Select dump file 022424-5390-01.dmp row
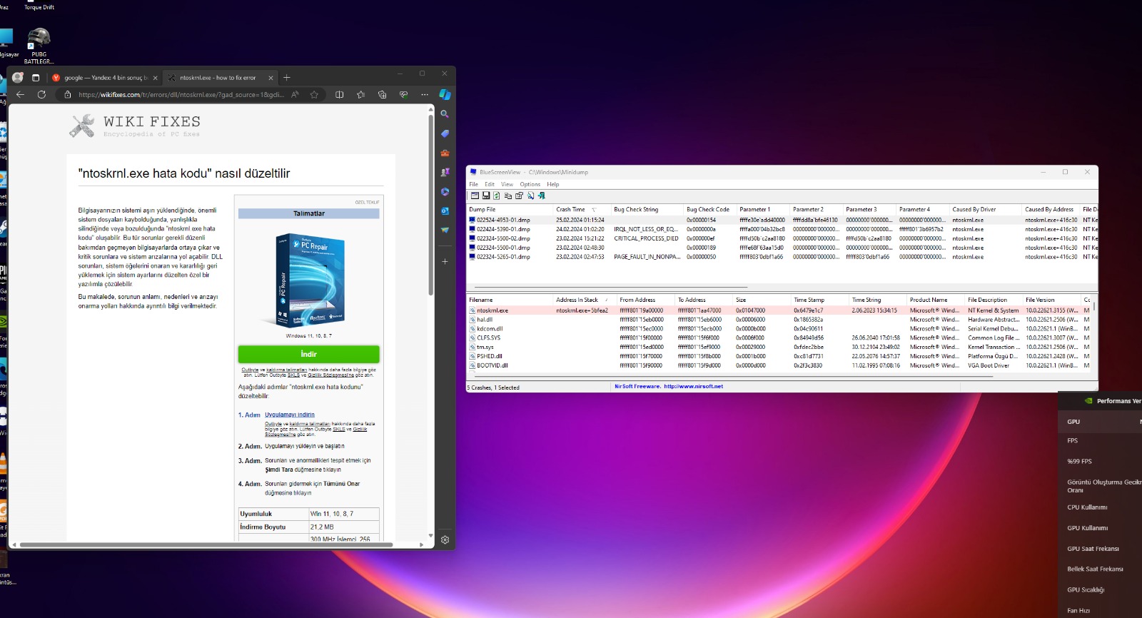This screenshot has width=1142, height=618. pyautogui.click(x=782, y=229)
